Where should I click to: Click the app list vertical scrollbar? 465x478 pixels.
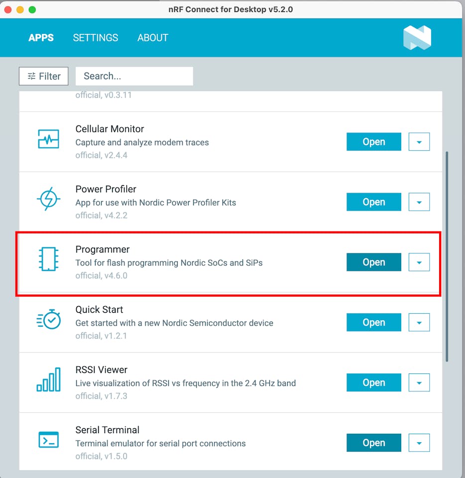coord(447,256)
